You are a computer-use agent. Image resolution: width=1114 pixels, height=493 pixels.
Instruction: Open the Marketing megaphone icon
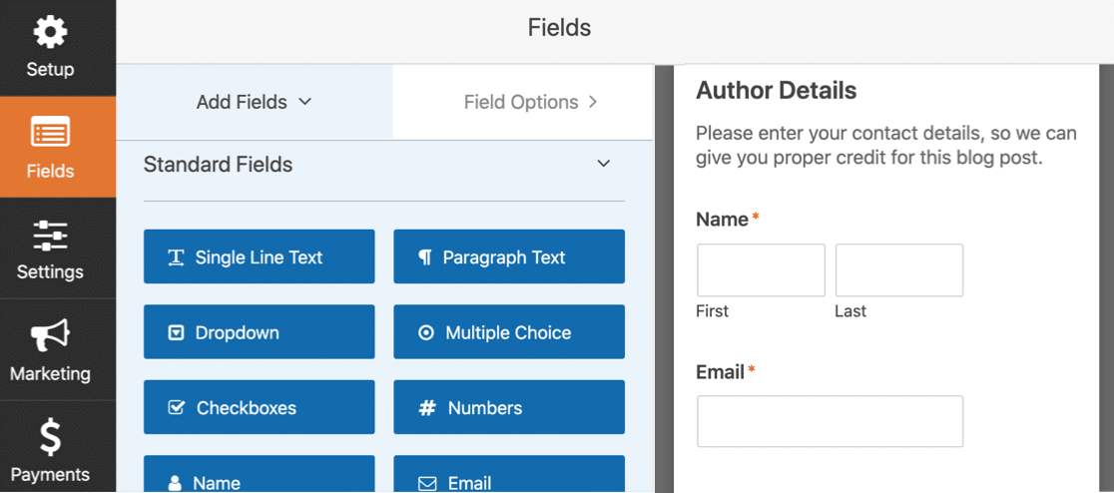50,336
